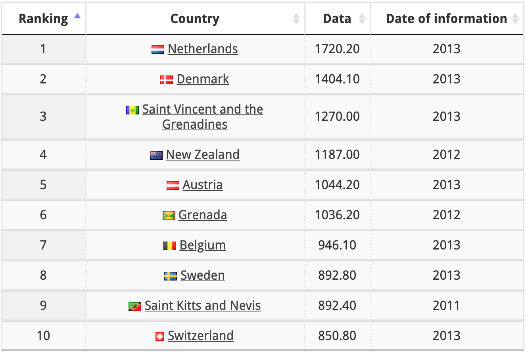Viewport: 526px width, 352px height.
Task: Click the Sweden flag icon
Action: tap(171, 276)
